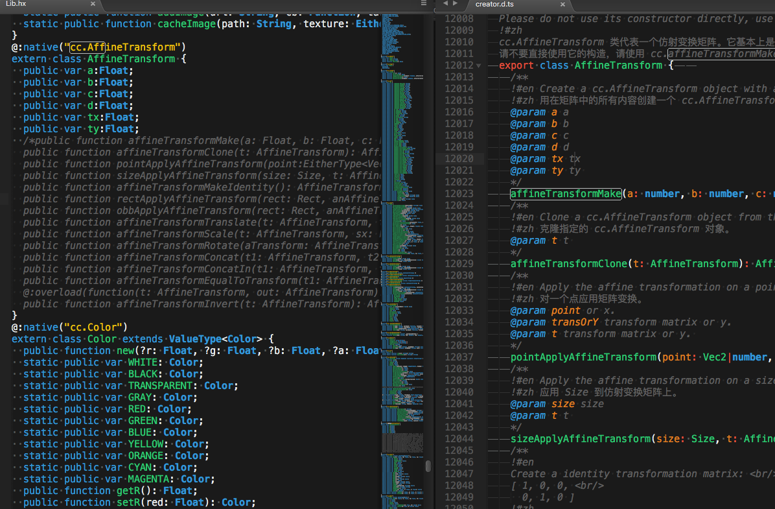
Task: Click 'extern class AffineTransform' in Lib.hx
Action: [99, 59]
